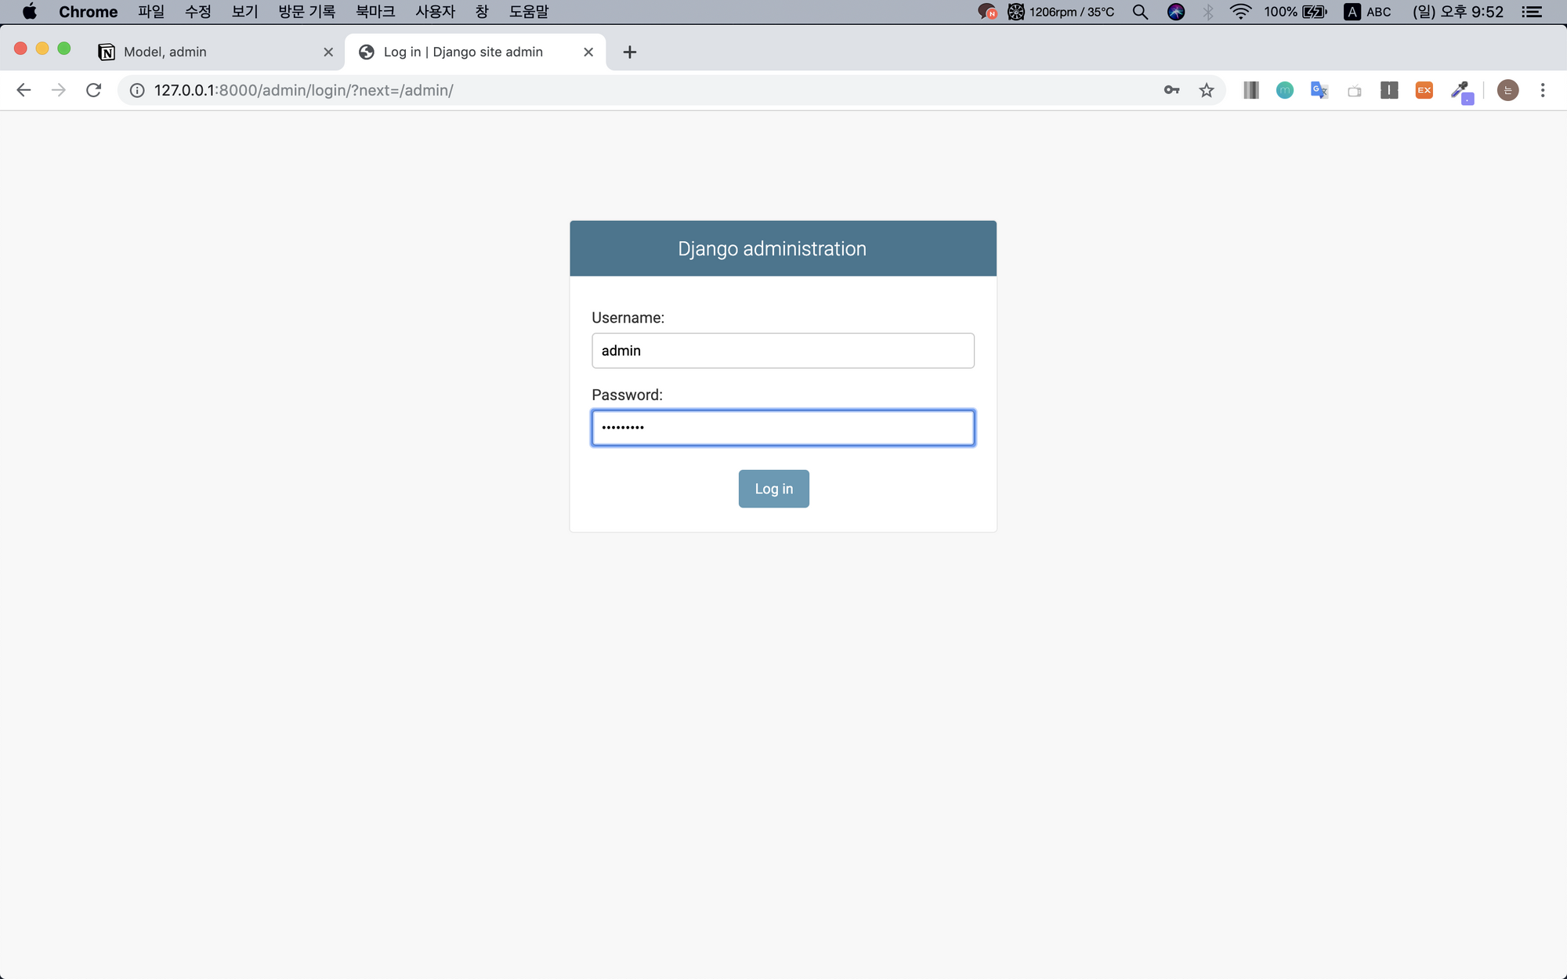This screenshot has width=1567, height=979.
Task: Open the color picker eyedropper extension
Action: [x=1461, y=92]
